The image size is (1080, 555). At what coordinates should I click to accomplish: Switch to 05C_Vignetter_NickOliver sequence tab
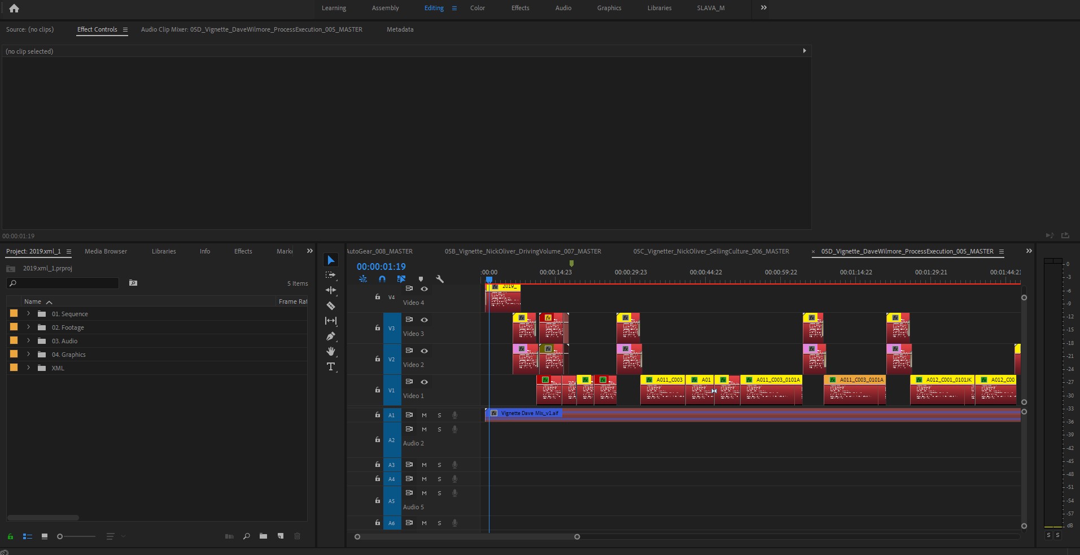711,251
